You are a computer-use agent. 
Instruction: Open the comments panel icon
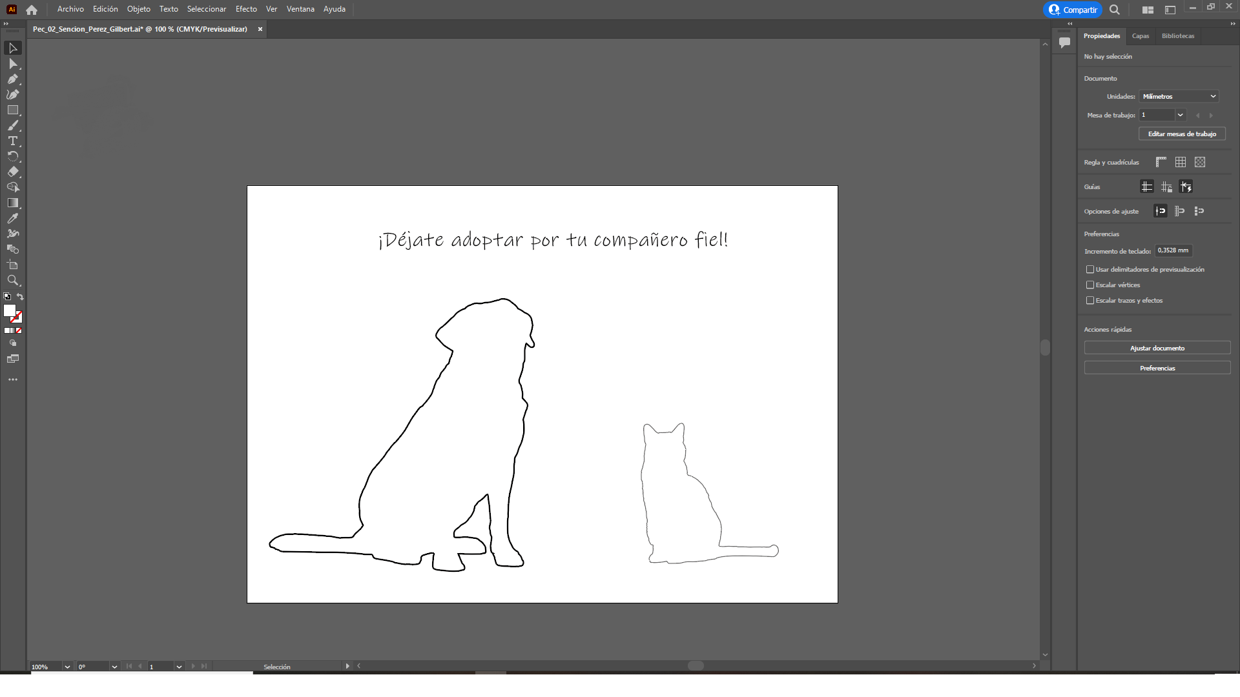[x=1064, y=43]
